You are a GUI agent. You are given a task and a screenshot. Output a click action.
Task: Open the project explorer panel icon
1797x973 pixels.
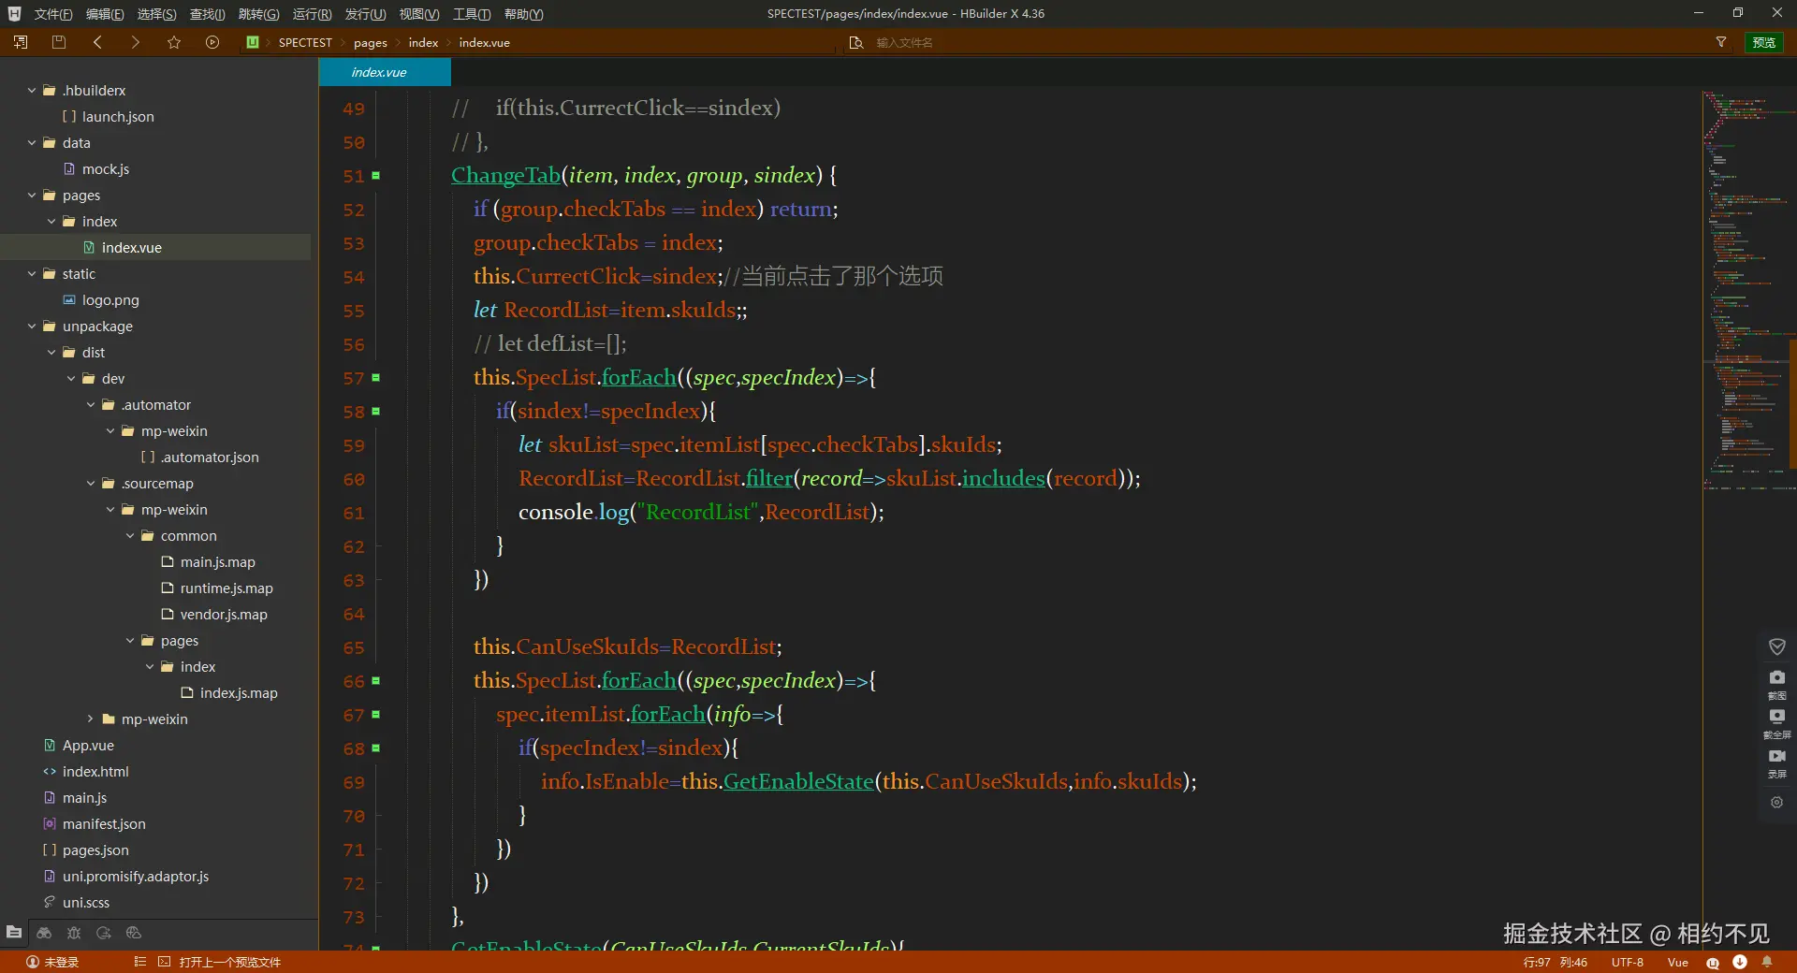click(14, 932)
